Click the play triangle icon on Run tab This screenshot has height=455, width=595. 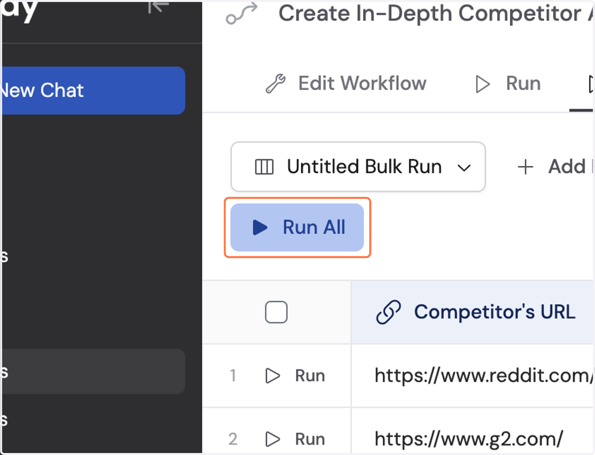pos(482,84)
